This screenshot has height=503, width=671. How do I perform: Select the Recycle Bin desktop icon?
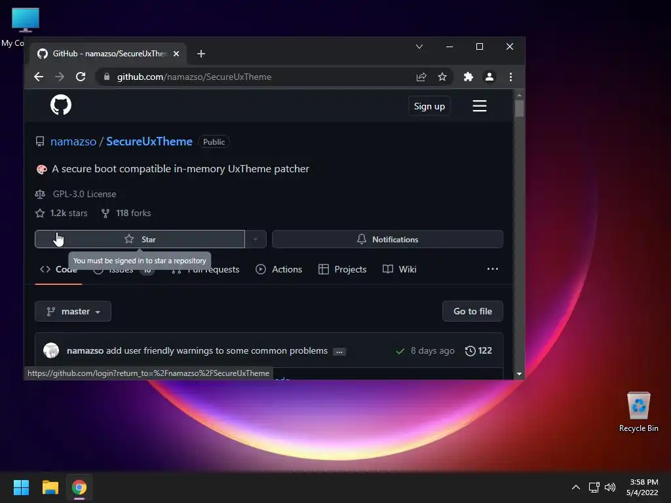(x=638, y=412)
